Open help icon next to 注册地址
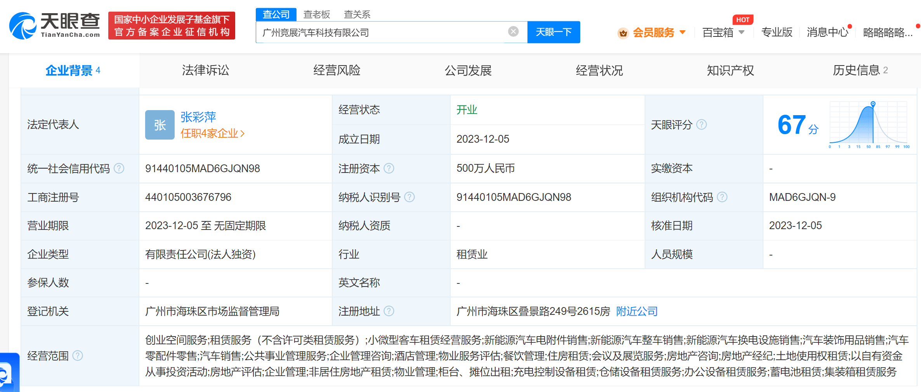This screenshot has width=921, height=392. [389, 311]
